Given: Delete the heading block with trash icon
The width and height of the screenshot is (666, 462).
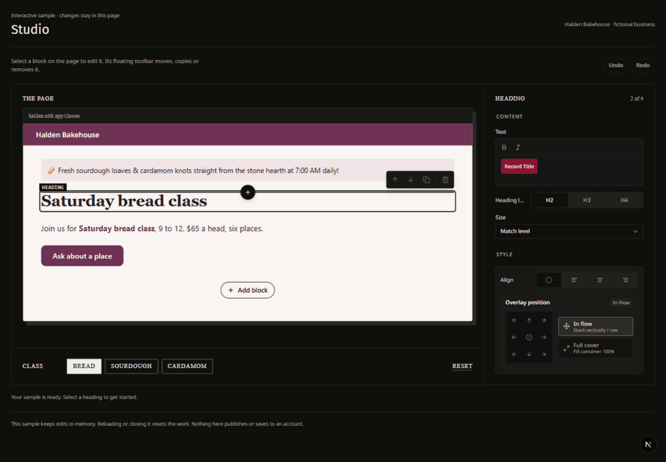Looking at the screenshot, I should 445,180.
